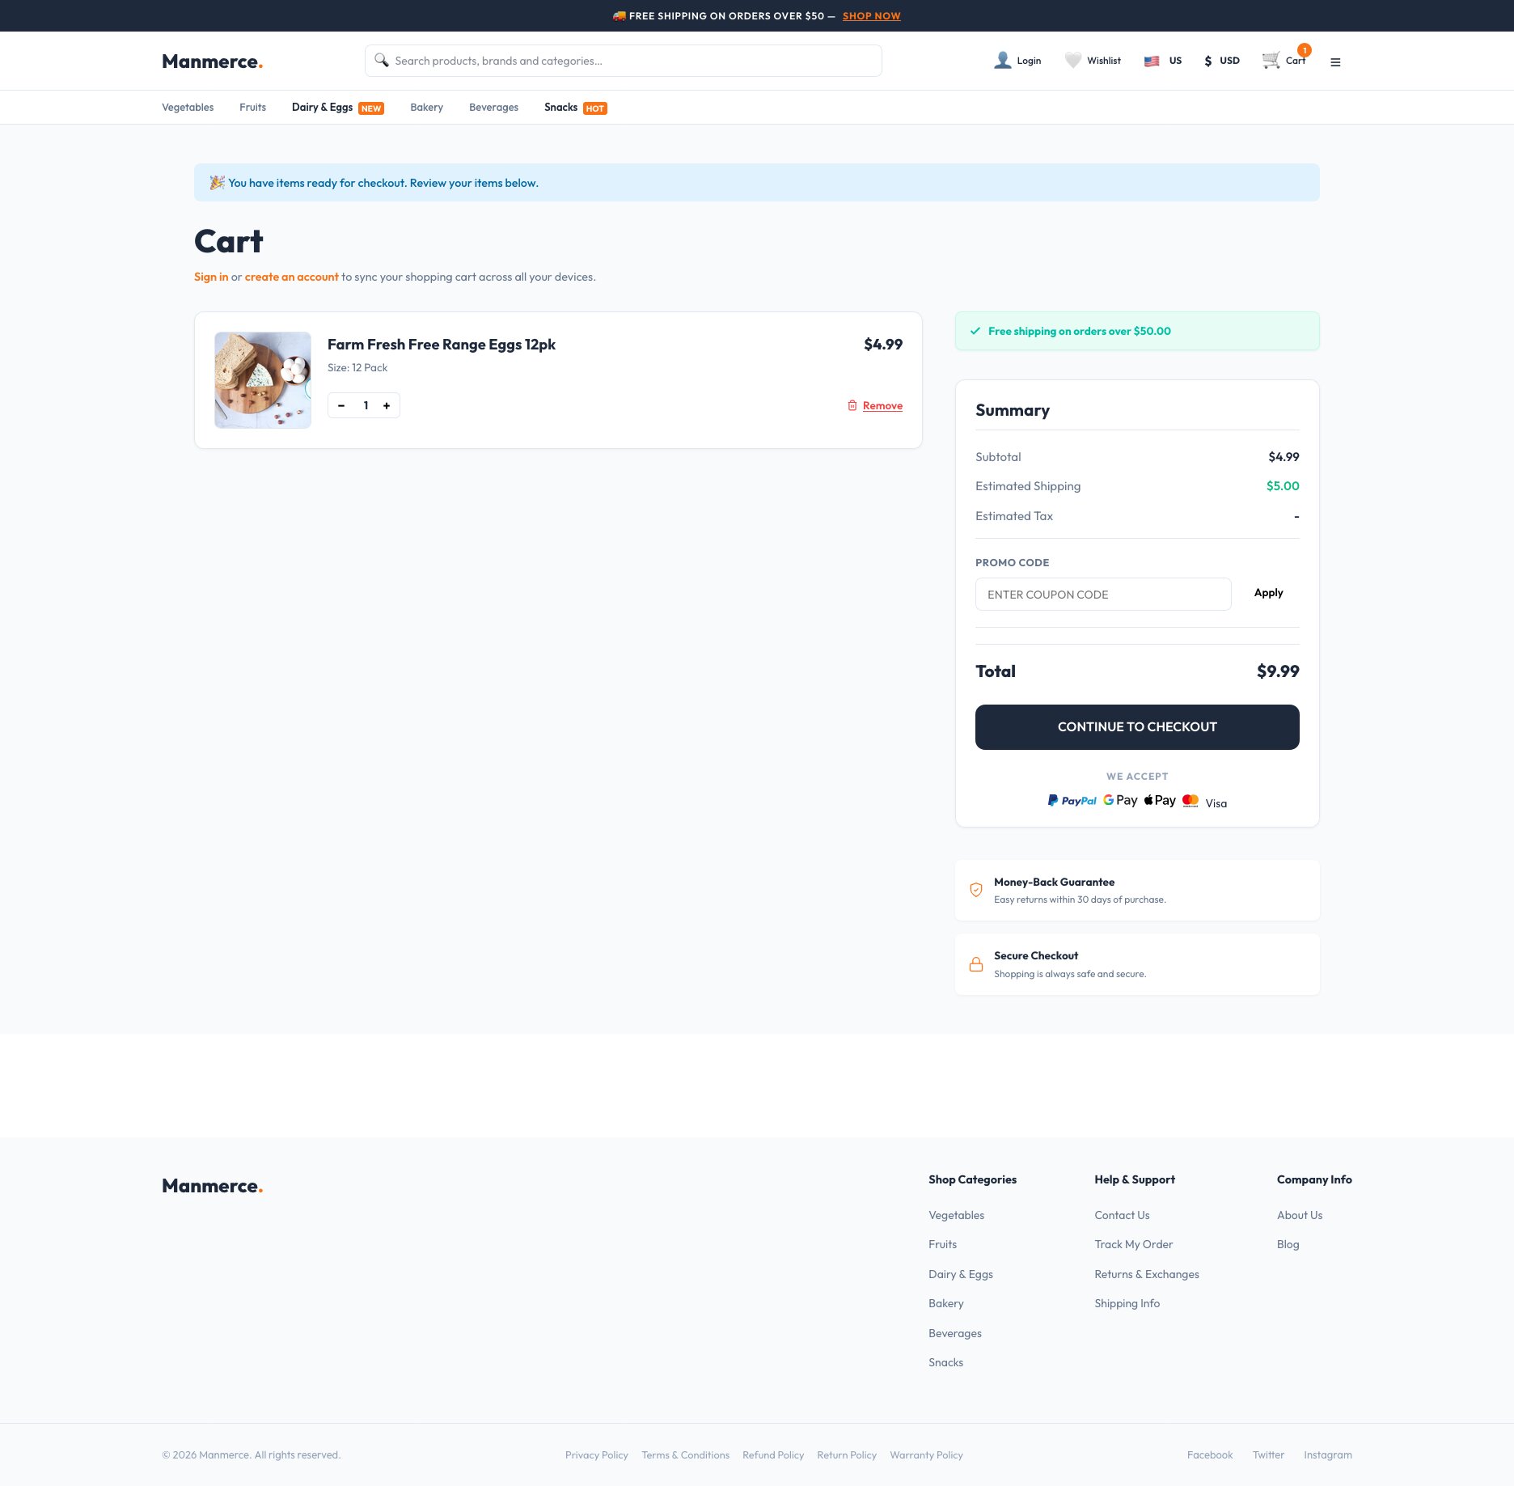The image size is (1514, 1486).
Task: Click the Money-Back Guarantee shield icon
Action: 976,890
